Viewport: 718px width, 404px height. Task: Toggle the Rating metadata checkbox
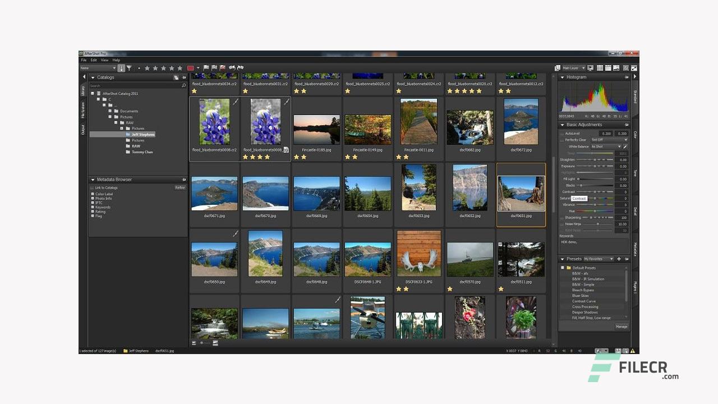click(x=93, y=212)
